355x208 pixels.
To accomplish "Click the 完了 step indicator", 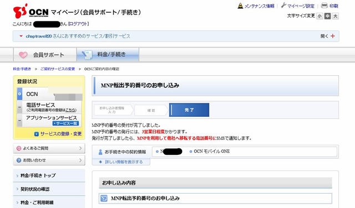I will 189,110.
